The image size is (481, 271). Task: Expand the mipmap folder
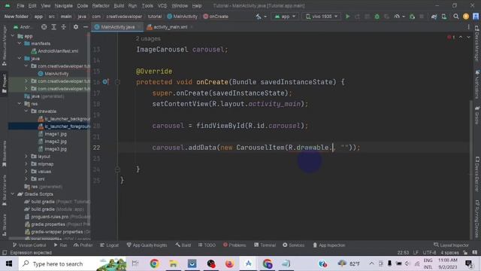(26, 164)
